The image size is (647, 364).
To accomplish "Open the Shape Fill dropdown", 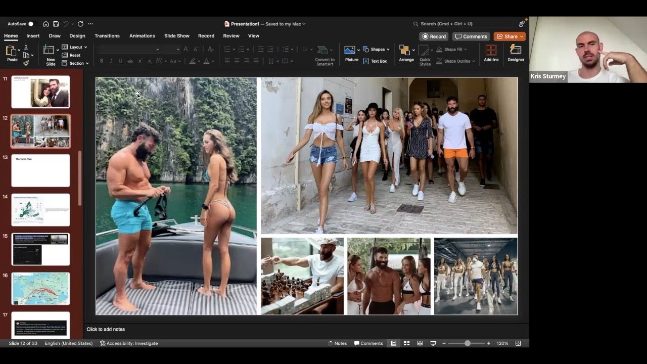I will point(451,50).
